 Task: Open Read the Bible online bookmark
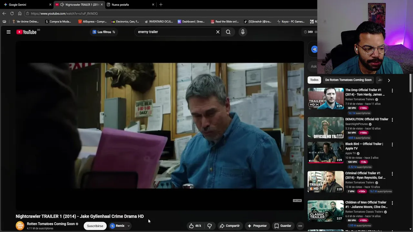225,22
